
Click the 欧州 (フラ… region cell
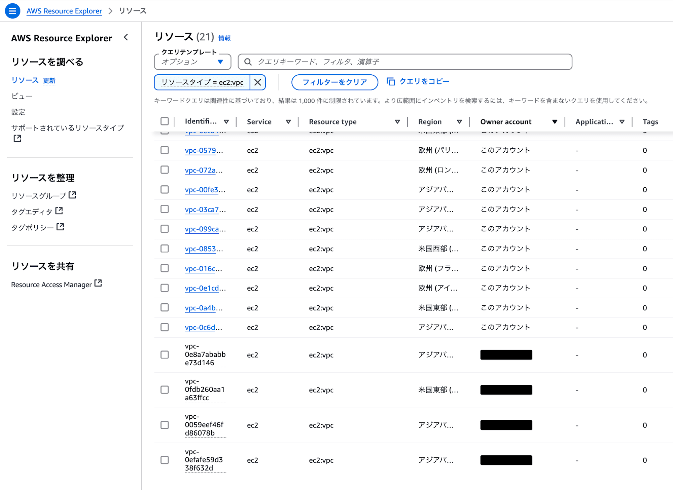[438, 268]
